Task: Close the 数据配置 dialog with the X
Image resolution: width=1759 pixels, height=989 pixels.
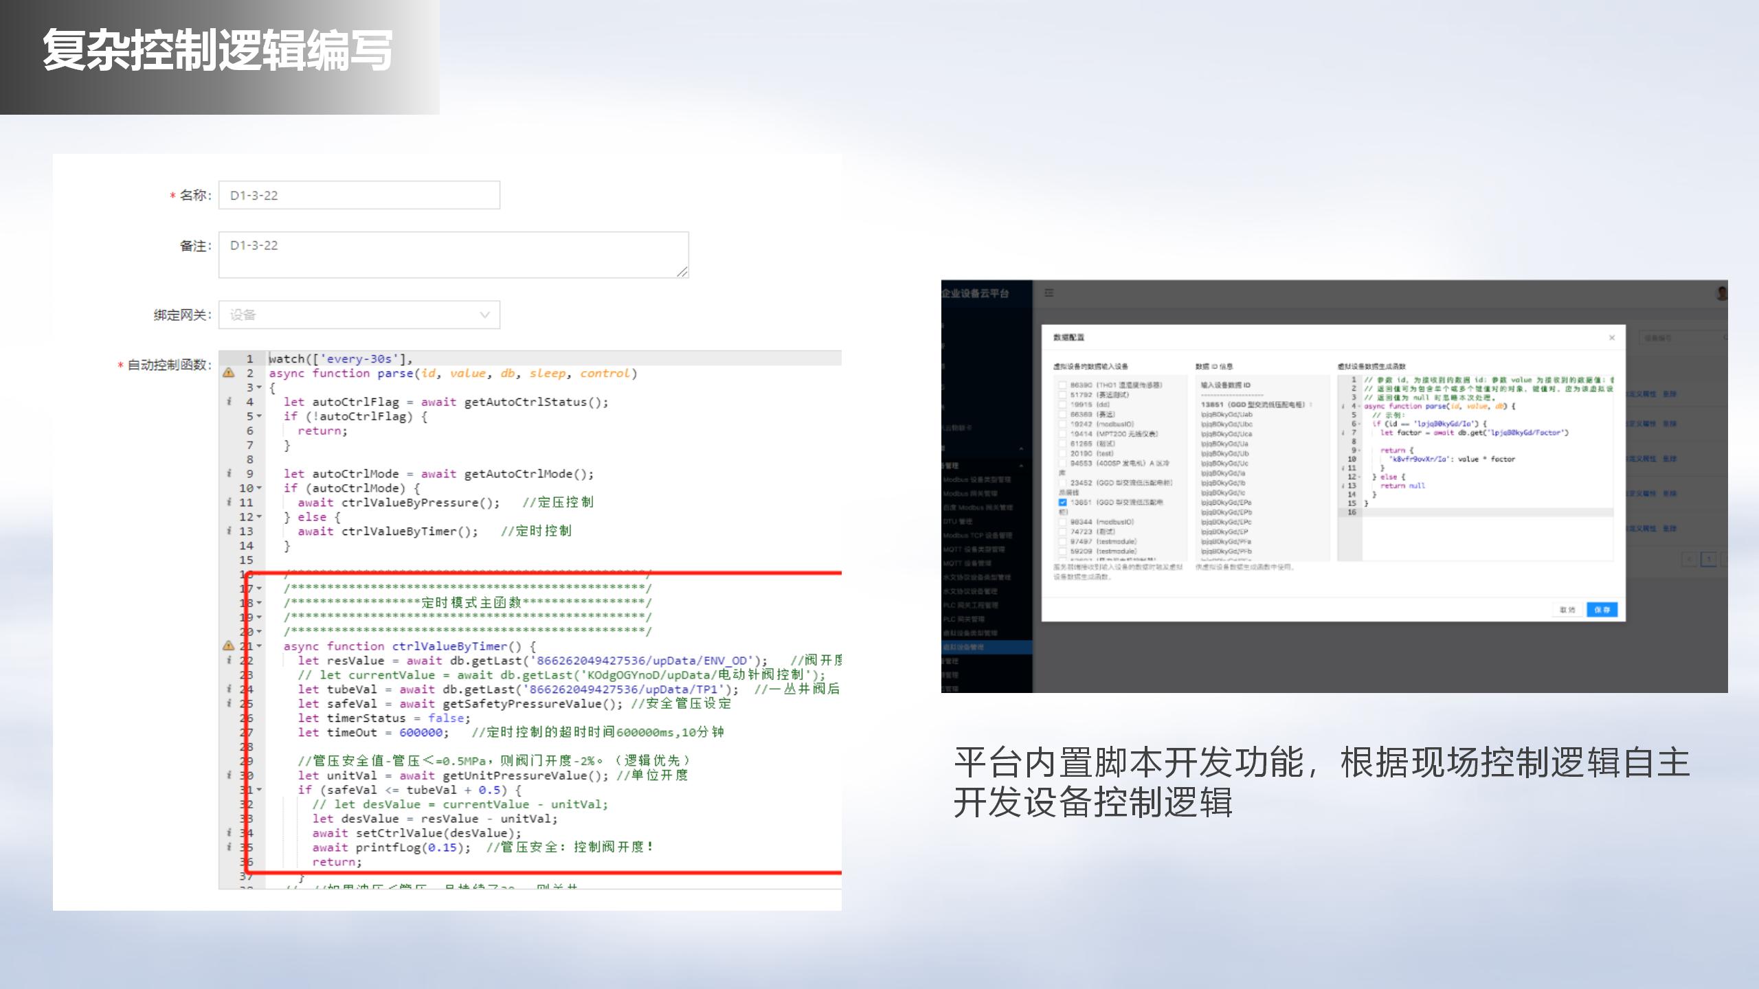Action: click(1612, 337)
